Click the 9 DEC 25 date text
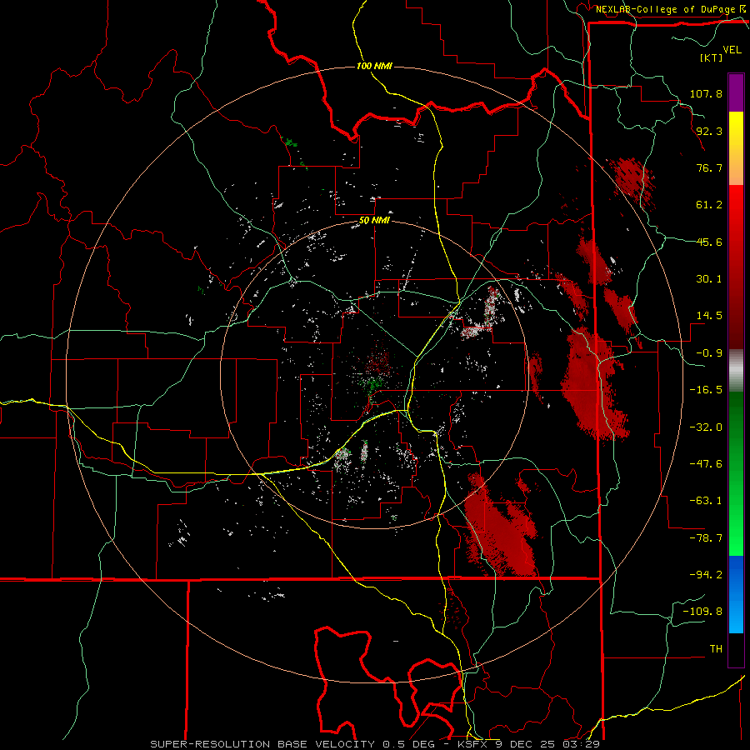The image size is (750, 750). [x=525, y=744]
